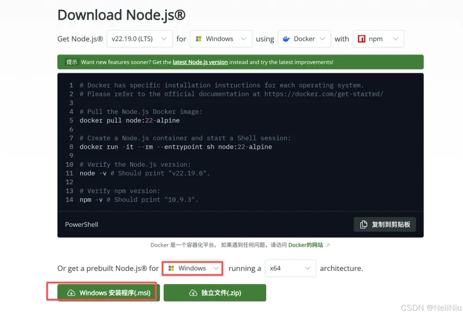Open the Docker install method dropdown

tap(304, 39)
